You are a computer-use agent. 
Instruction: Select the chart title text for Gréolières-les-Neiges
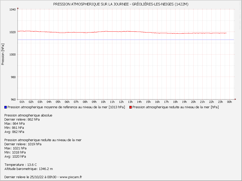[121, 4]
